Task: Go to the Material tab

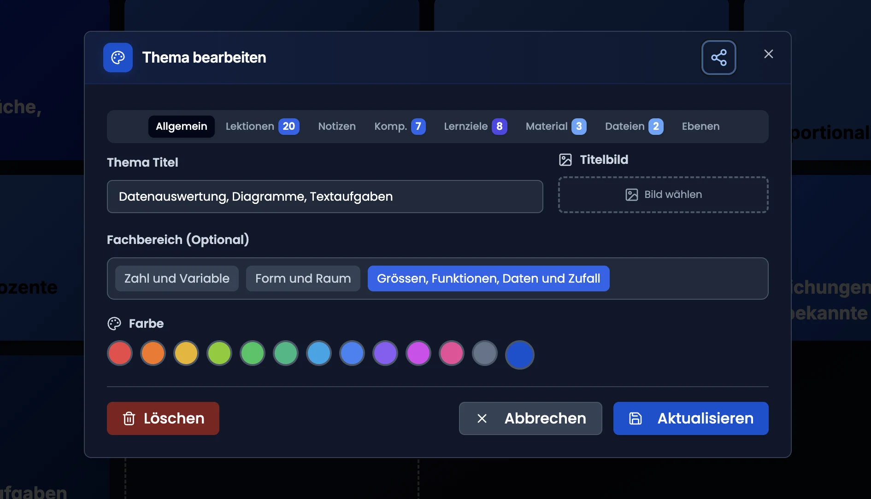Action: pos(556,127)
